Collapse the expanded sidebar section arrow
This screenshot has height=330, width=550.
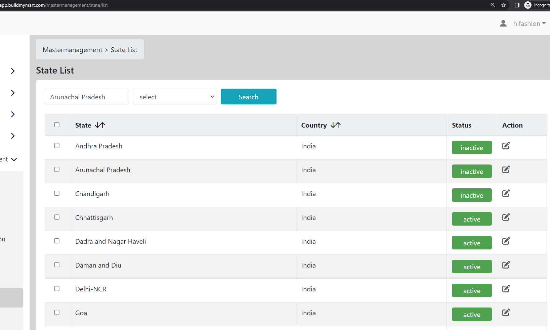pos(14,159)
